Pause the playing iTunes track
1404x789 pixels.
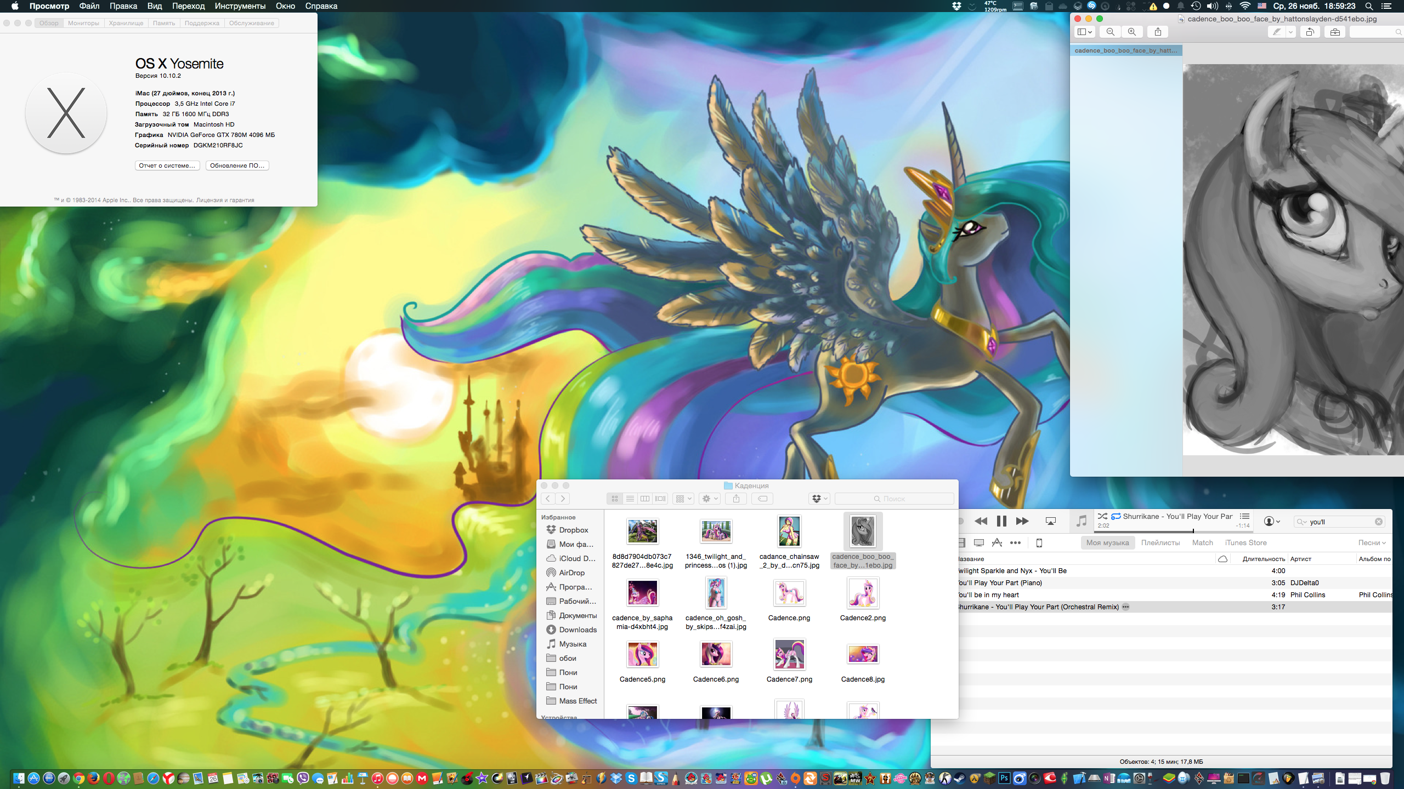click(1001, 521)
